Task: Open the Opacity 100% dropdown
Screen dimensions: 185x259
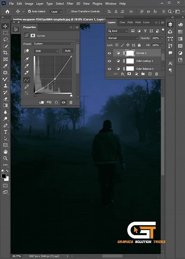Action: pos(162,38)
